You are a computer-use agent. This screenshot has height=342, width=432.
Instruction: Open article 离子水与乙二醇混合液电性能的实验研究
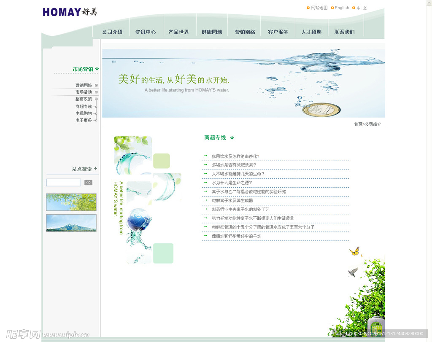tap(249, 191)
